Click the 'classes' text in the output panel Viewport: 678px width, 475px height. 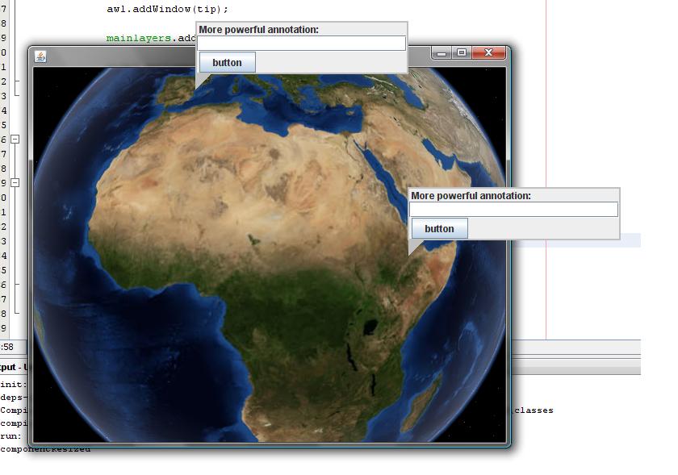[x=534, y=410]
